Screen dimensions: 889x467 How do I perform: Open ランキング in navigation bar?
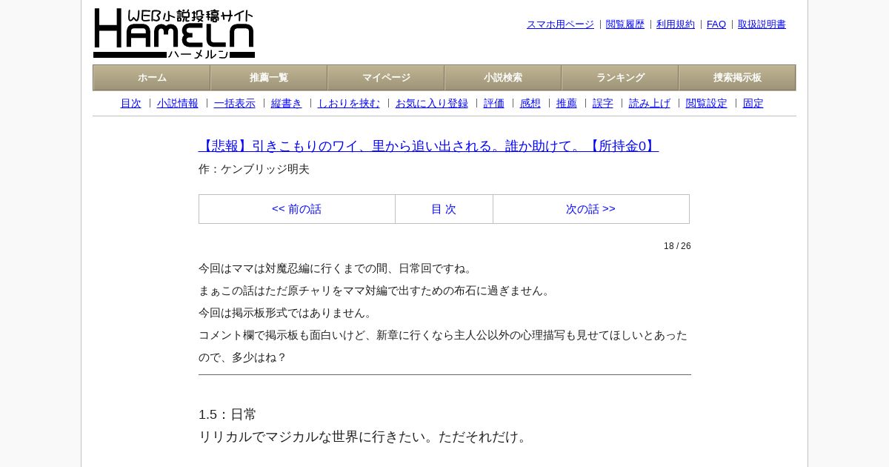(620, 78)
